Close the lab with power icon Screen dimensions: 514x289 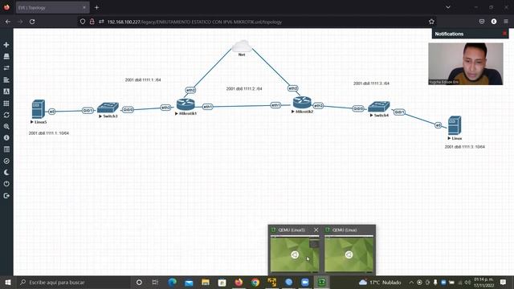[6, 184]
